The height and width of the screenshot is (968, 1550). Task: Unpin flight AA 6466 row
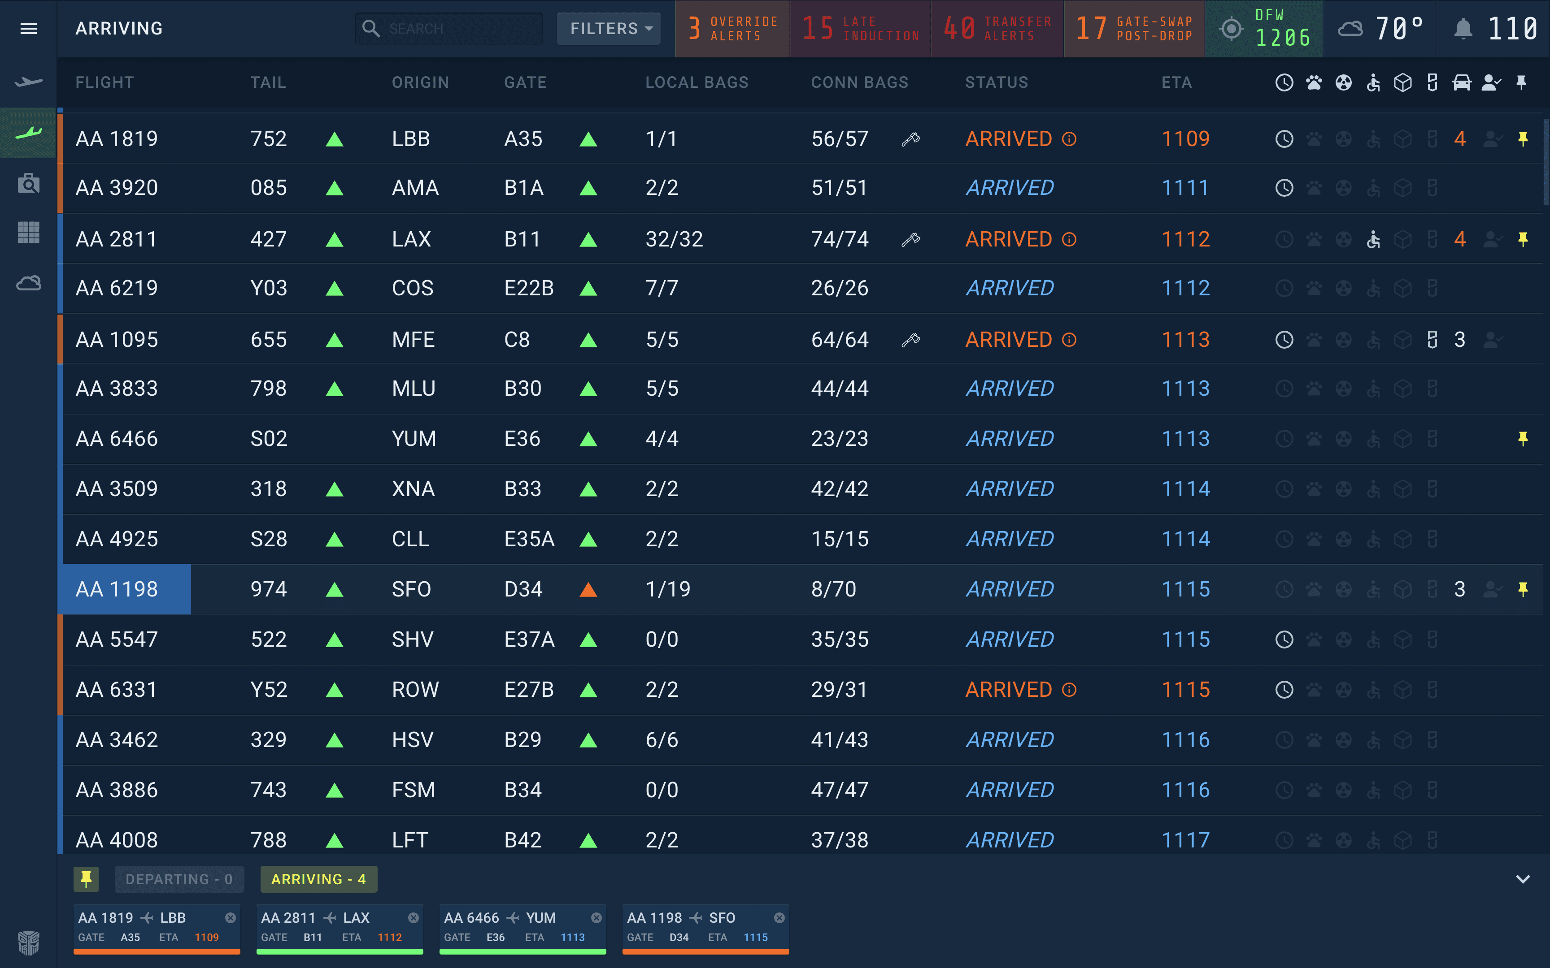pyautogui.click(x=1523, y=439)
